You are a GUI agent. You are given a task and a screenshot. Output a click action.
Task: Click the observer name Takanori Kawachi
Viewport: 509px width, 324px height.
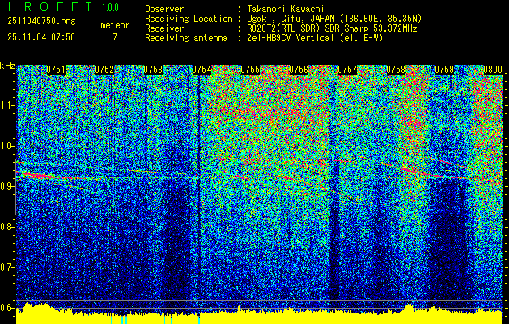(x=286, y=9)
